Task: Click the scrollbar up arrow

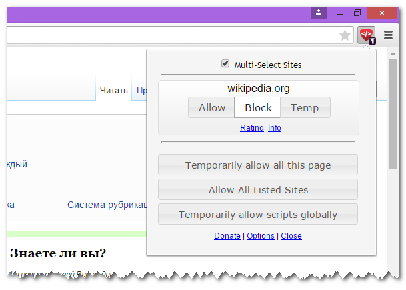Action: coord(393,53)
